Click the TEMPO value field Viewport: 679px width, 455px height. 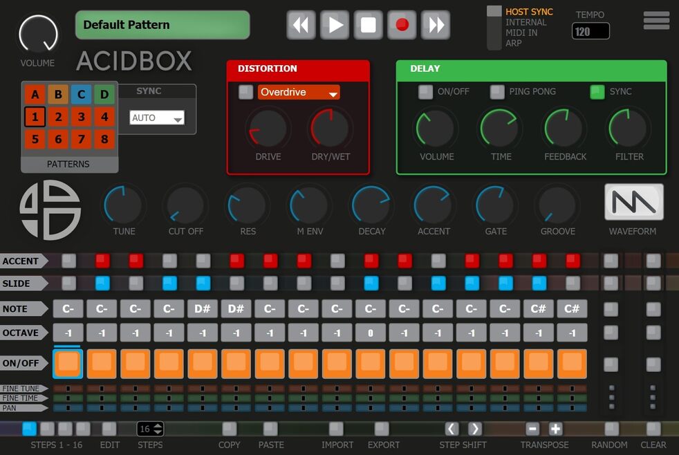[590, 30]
